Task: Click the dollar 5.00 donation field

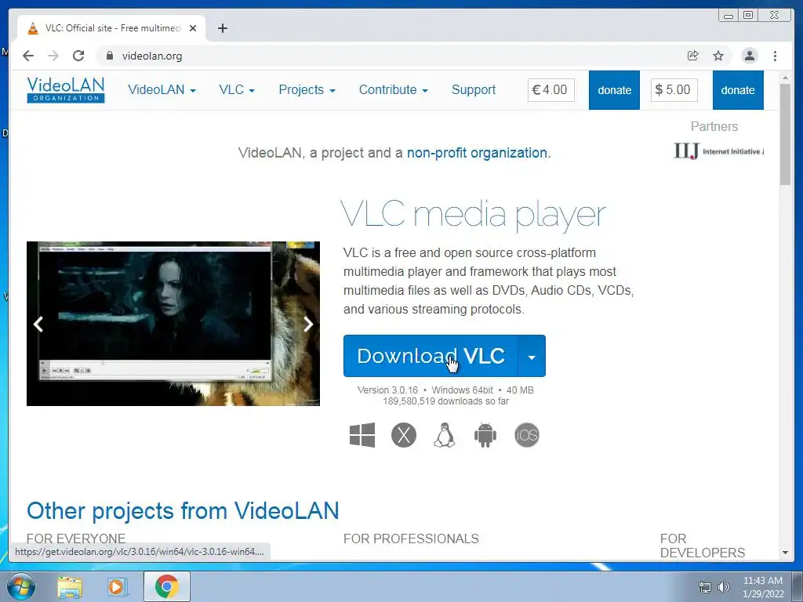Action: 674,90
